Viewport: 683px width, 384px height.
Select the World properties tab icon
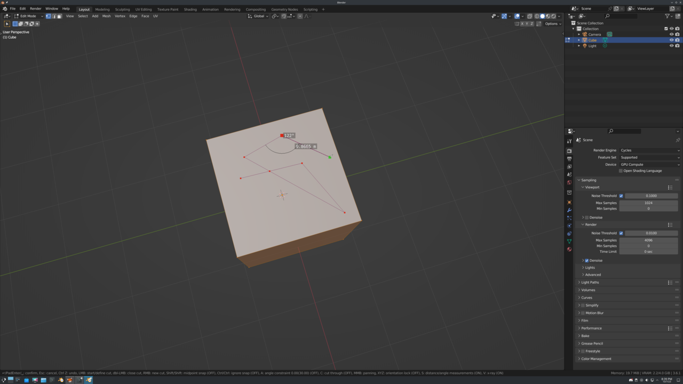click(569, 182)
